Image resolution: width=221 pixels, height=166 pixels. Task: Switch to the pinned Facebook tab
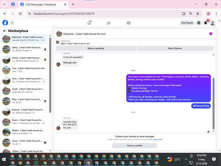[x=13, y=4]
